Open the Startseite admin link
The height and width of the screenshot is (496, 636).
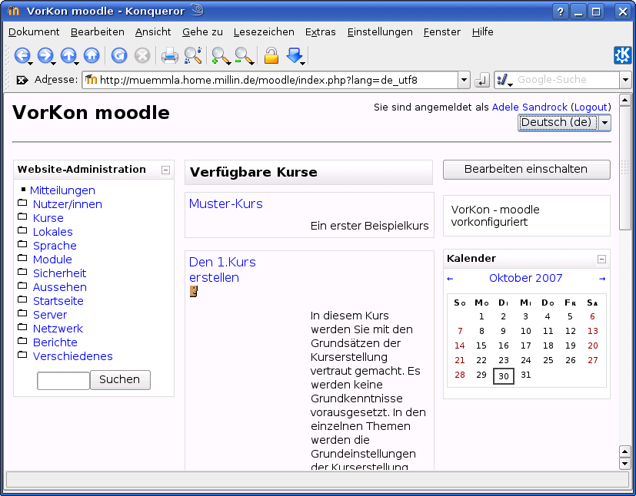pos(58,301)
